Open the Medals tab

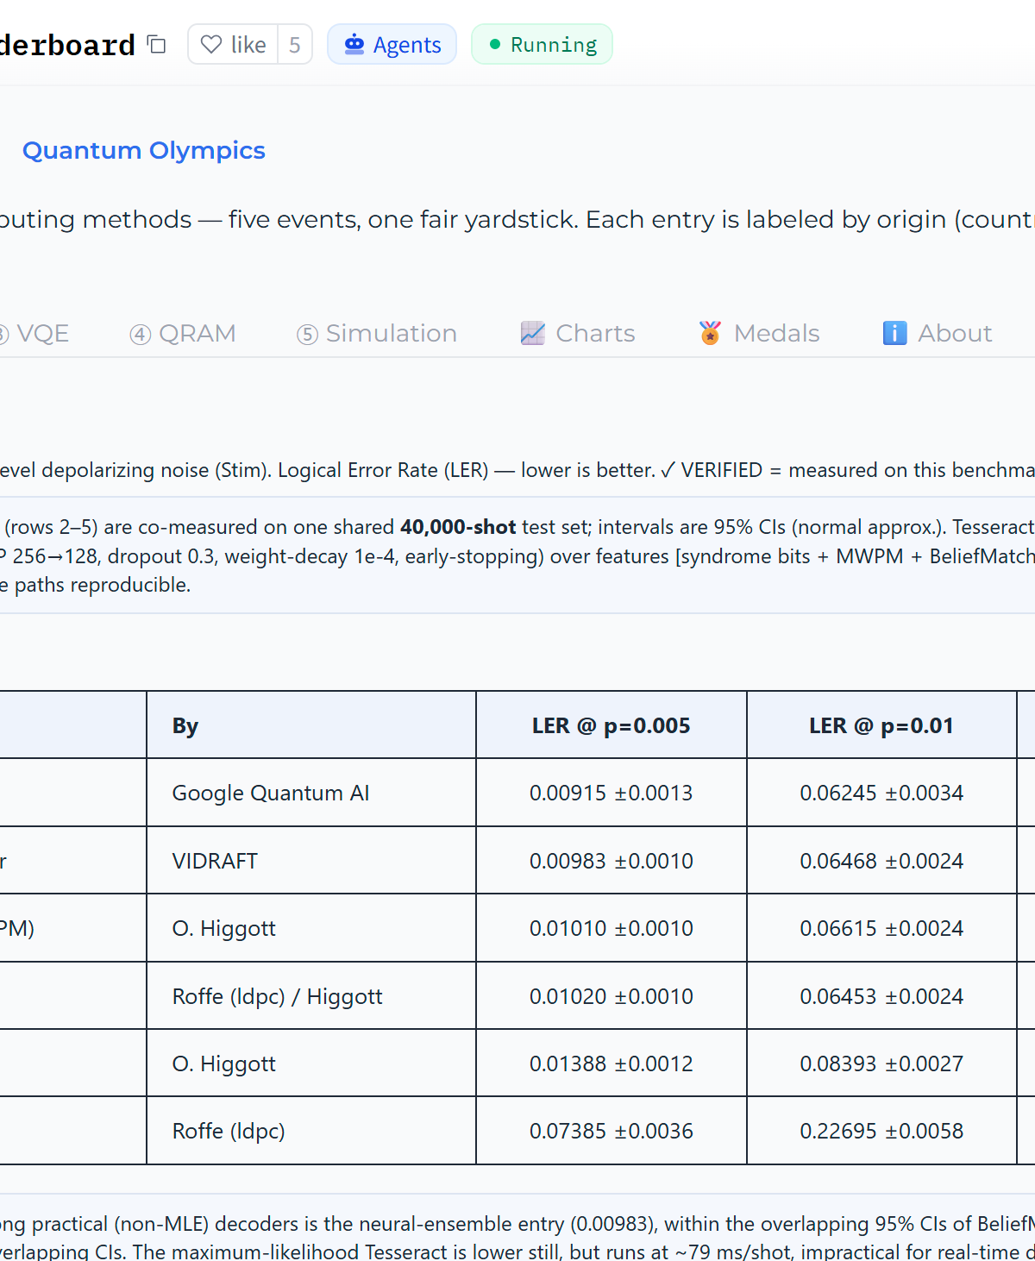[759, 333]
